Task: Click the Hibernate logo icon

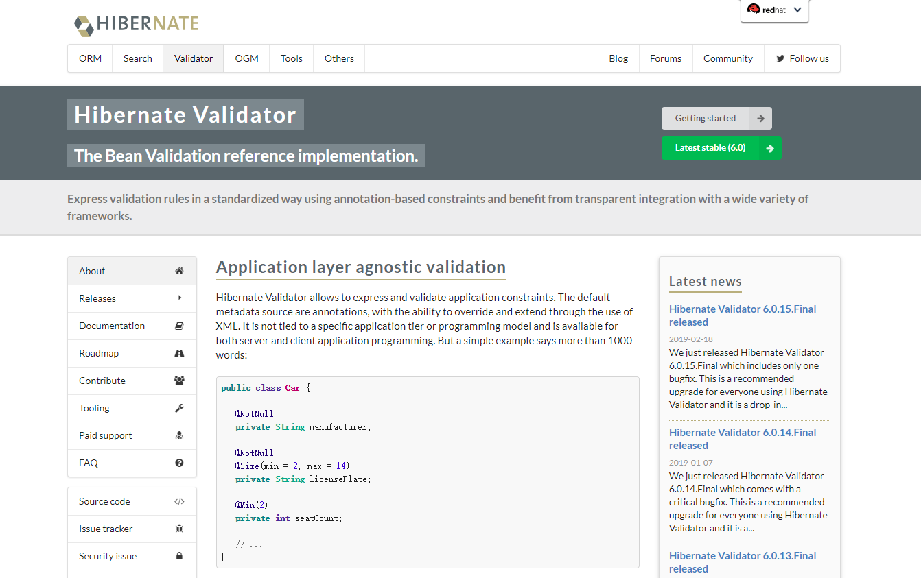Action: coord(83,26)
